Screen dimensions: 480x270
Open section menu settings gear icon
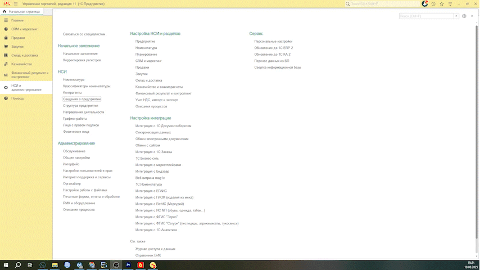464,16
